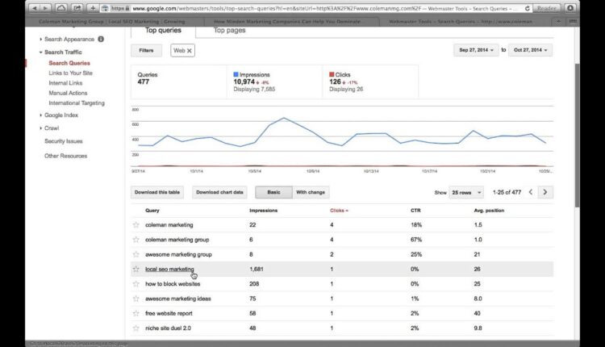
Task: Star the how to block websites query
Action: 136,284
